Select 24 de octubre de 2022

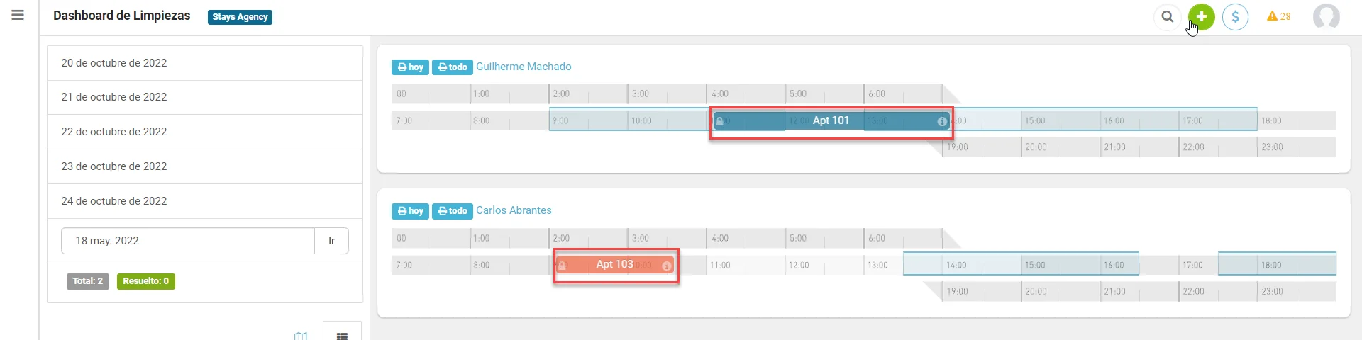(x=114, y=201)
